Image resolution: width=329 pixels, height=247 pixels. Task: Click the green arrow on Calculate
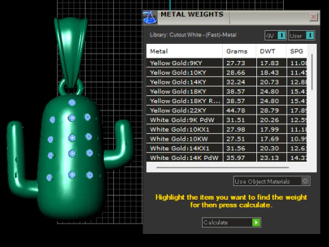[x=256, y=222]
